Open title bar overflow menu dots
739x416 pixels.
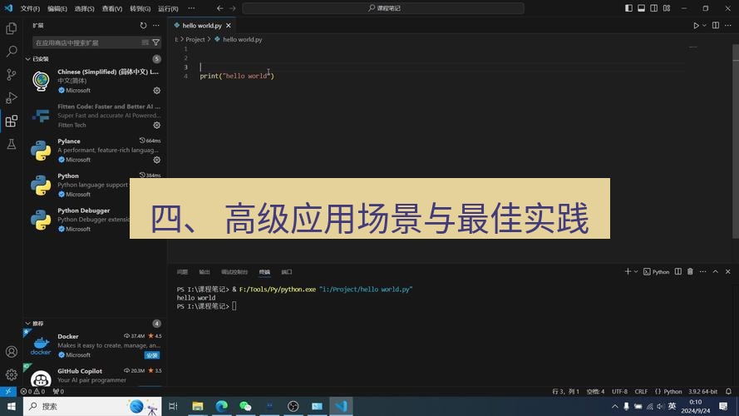click(x=191, y=8)
